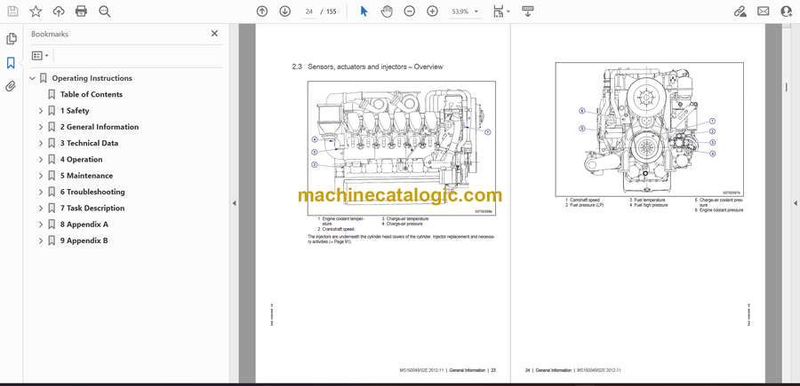Viewport: 800px width, 386px height.
Task: Click the vertical scrollbar thumb
Action: pyautogui.click(x=787, y=88)
